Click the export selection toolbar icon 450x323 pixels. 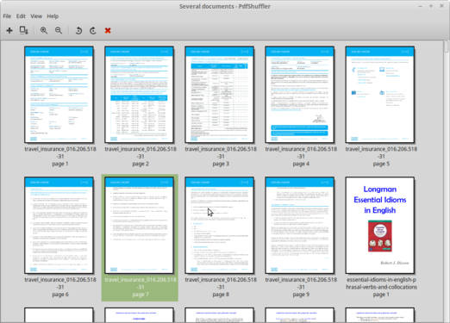(x=24, y=30)
